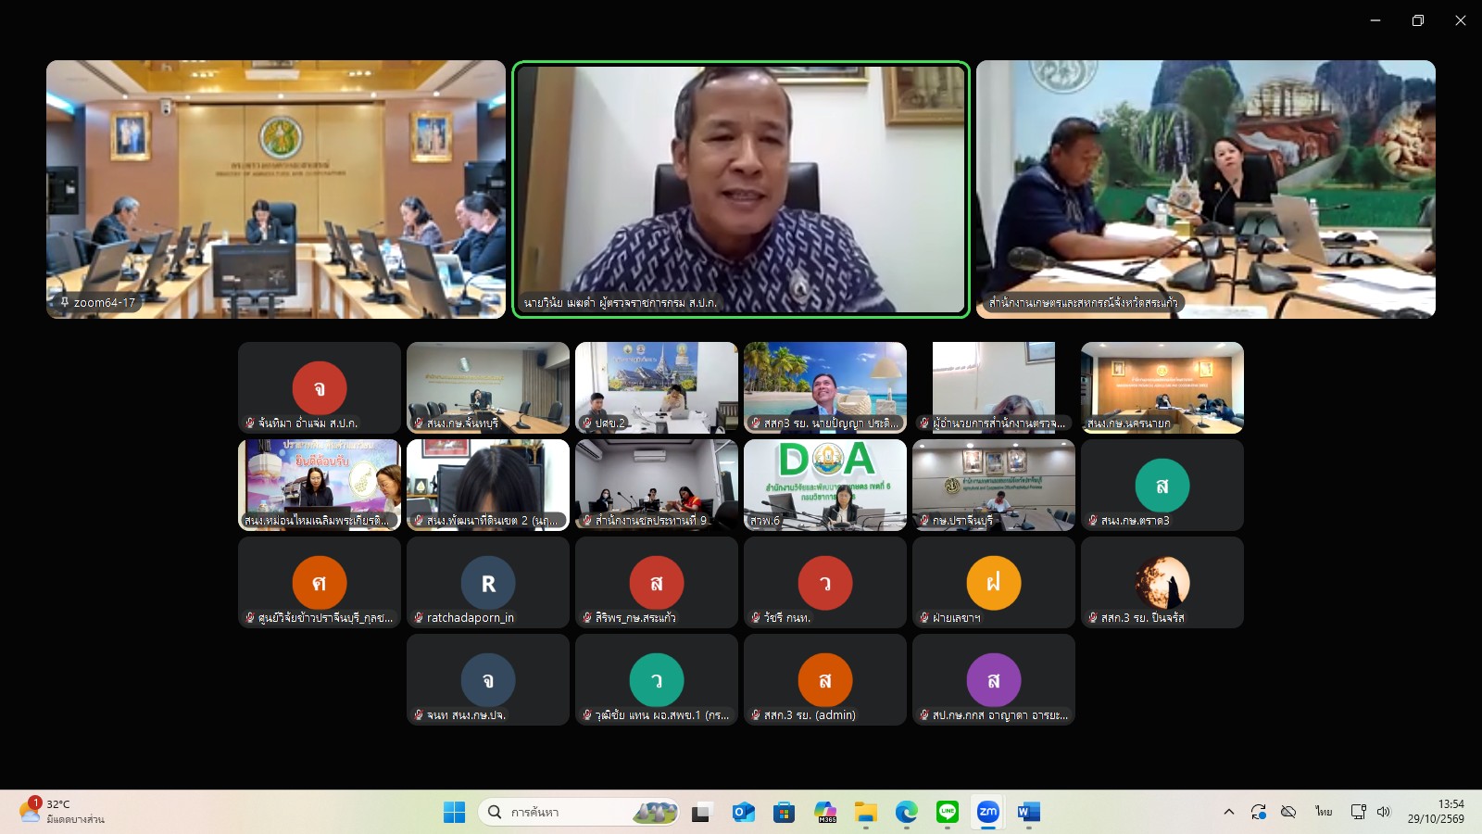Open Word from the taskbar
1482x834 pixels.
[1029, 813]
